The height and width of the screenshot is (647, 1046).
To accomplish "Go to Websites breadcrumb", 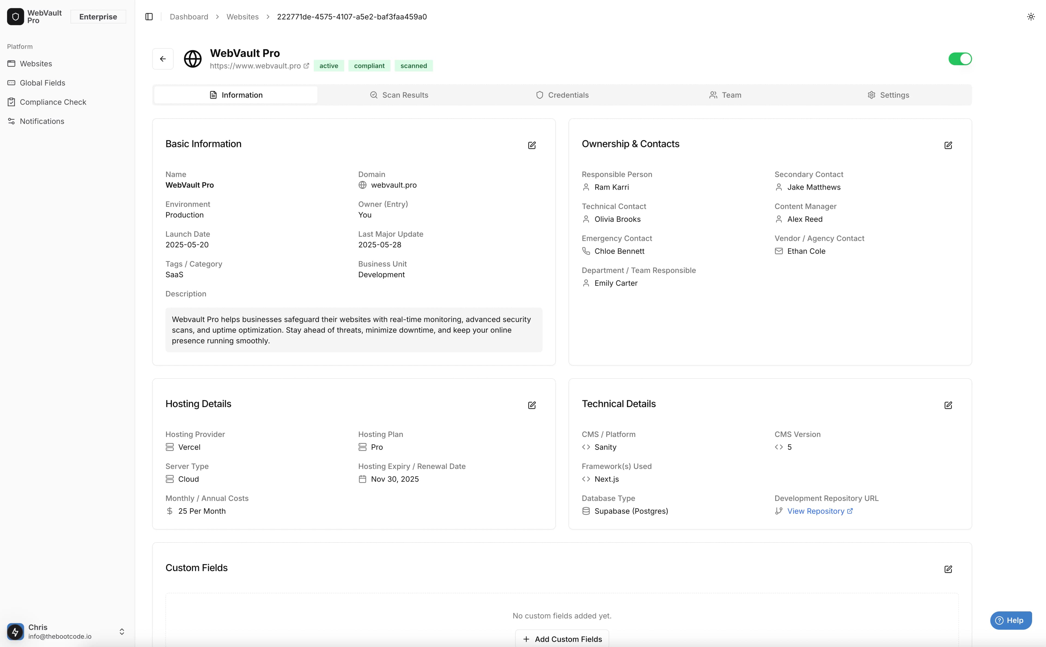I will (x=242, y=17).
